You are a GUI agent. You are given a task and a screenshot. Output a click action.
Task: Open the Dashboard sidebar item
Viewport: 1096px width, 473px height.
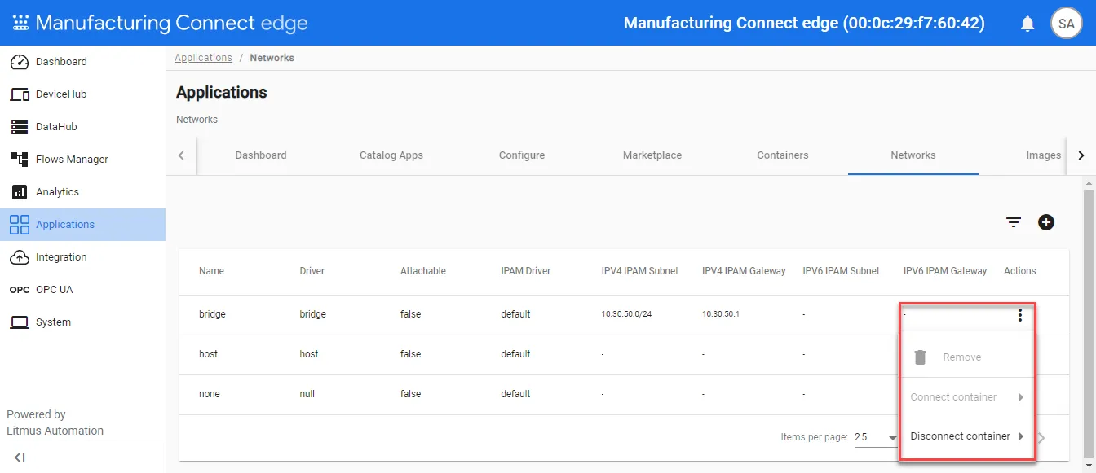click(x=61, y=62)
